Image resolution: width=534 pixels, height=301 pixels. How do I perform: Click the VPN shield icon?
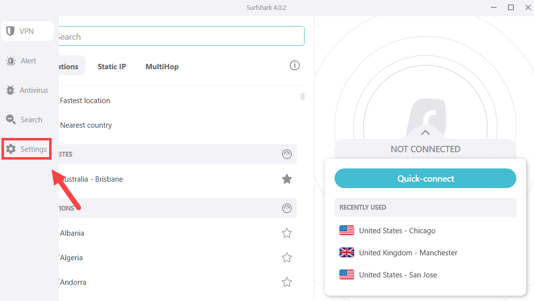pos(10,31)
